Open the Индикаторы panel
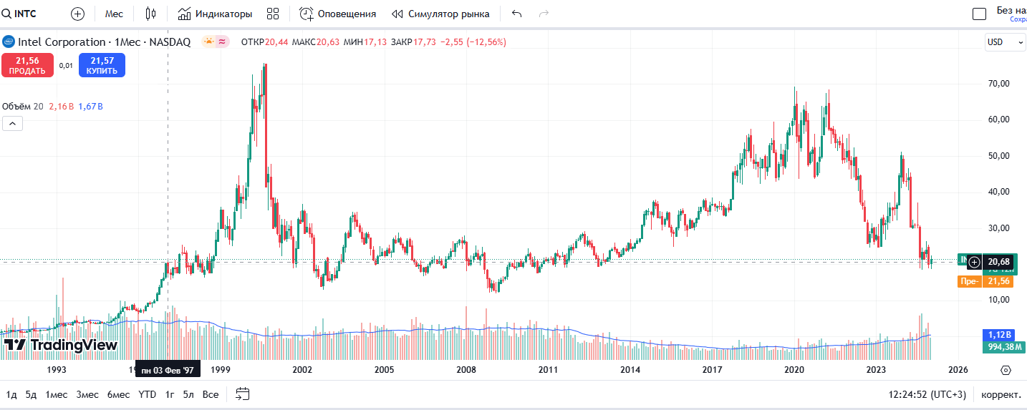The height and width of the screenshot is (410, 1027). (x=215, y=14)
